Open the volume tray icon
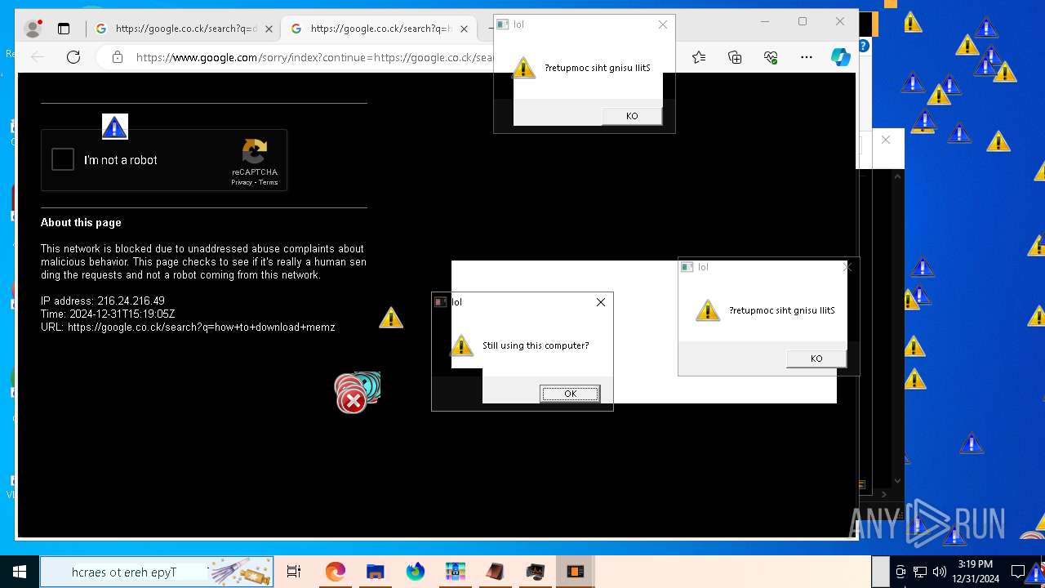 (x=939, y=572)
